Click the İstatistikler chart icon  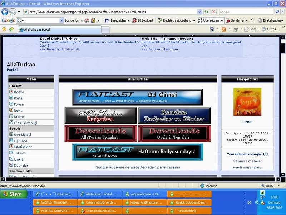[11, 147]
